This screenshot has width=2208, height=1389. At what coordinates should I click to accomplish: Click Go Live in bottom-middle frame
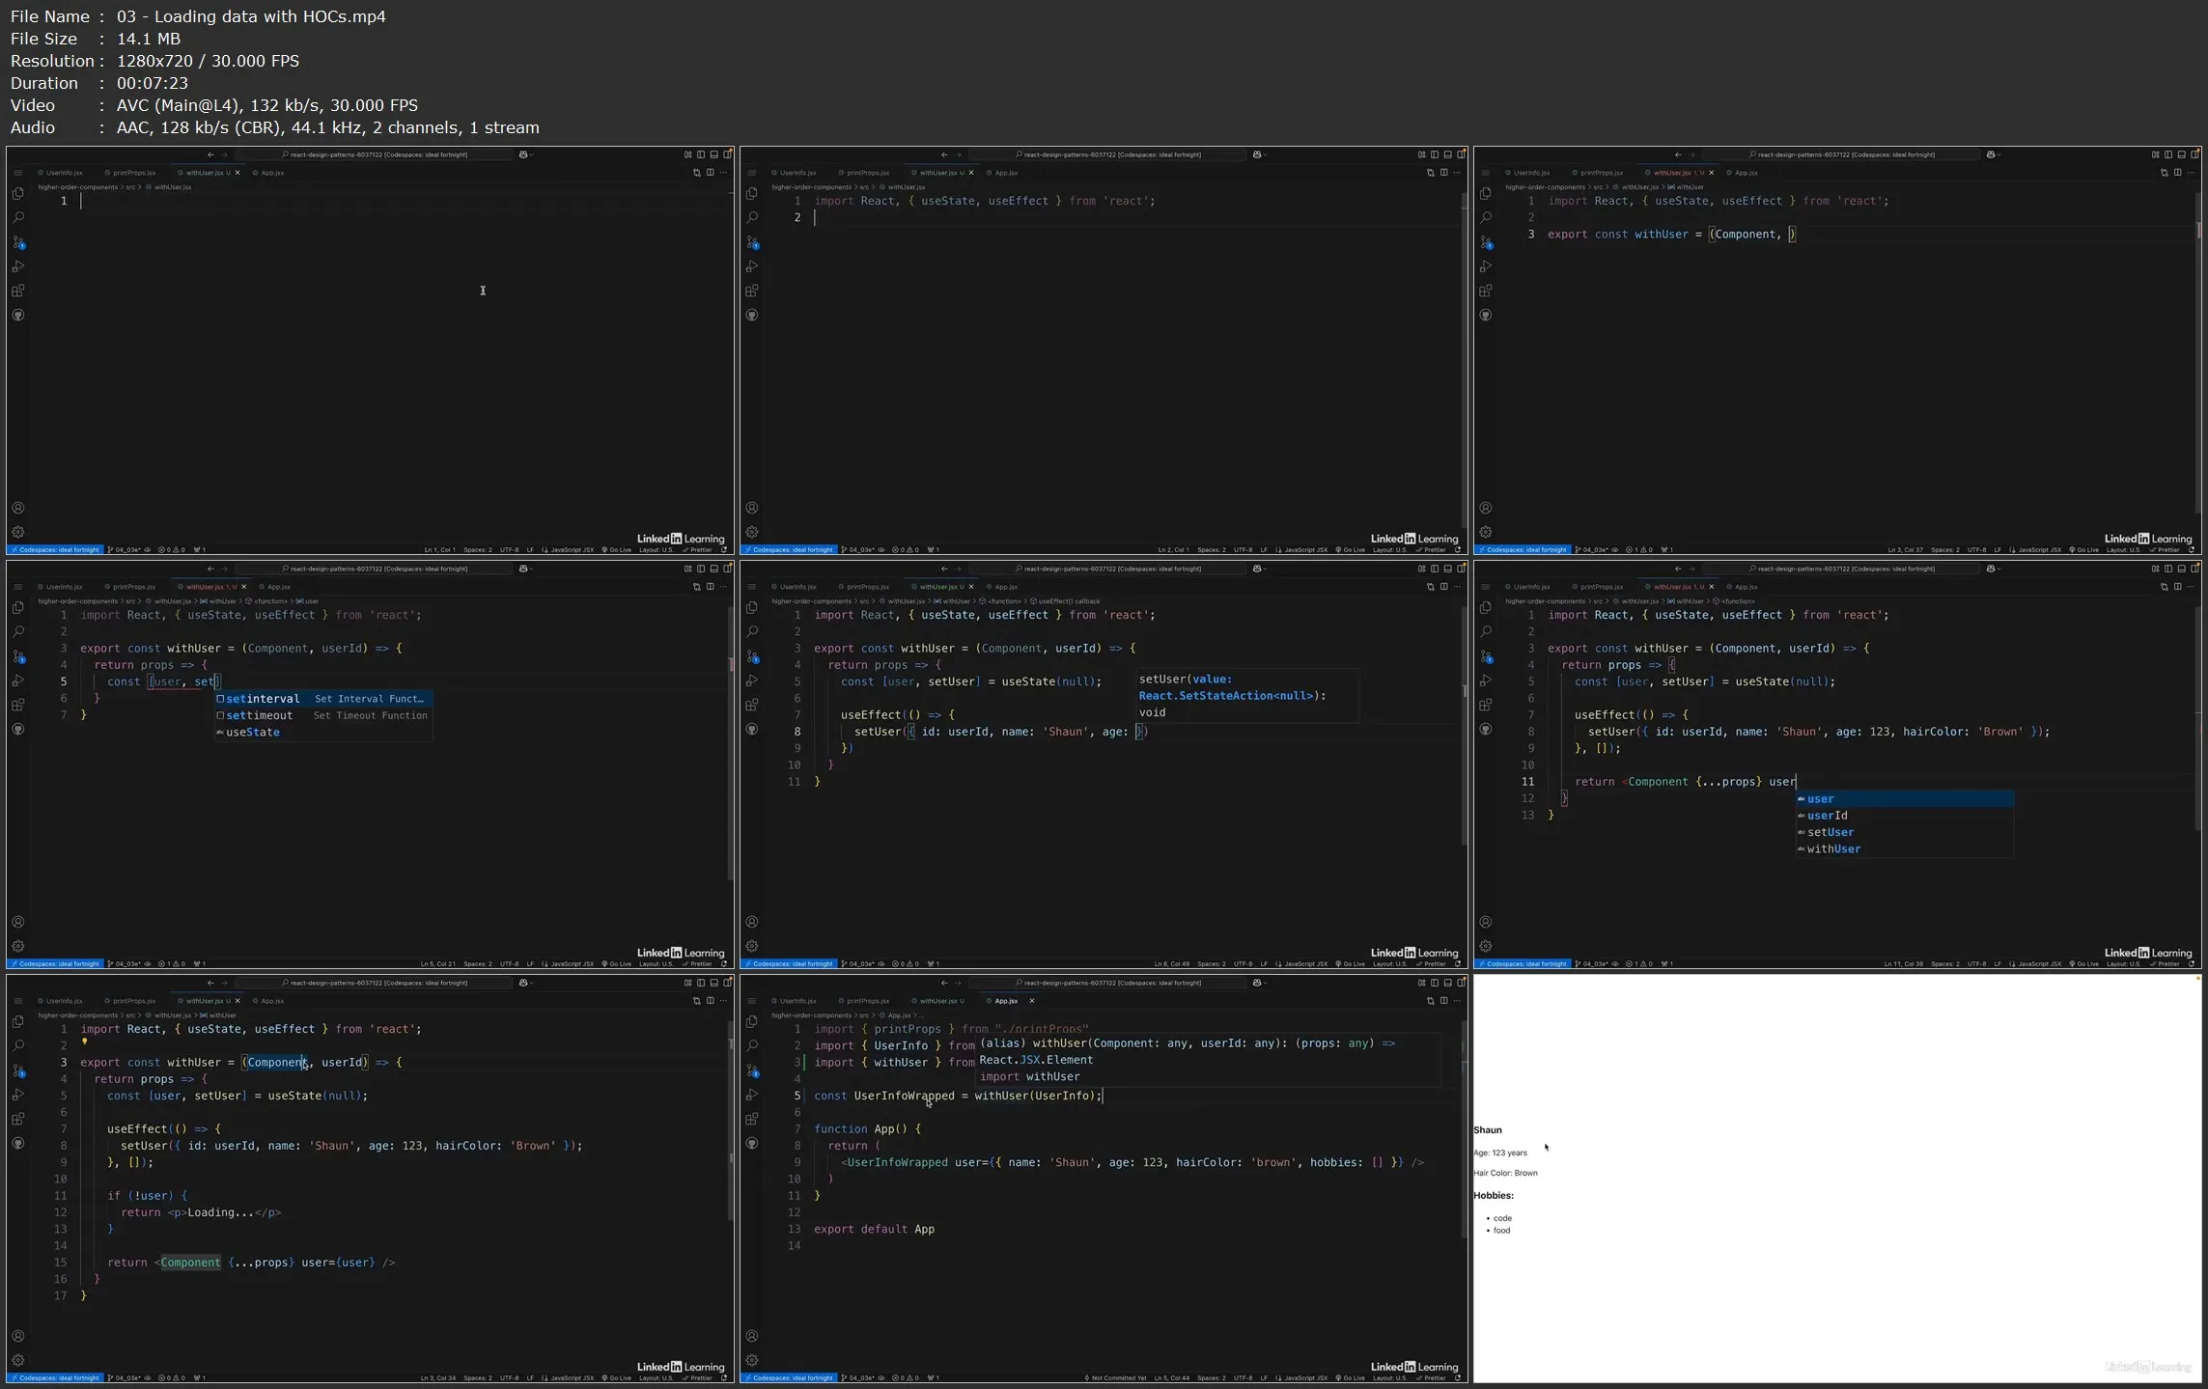[x=1351, y=1378]
